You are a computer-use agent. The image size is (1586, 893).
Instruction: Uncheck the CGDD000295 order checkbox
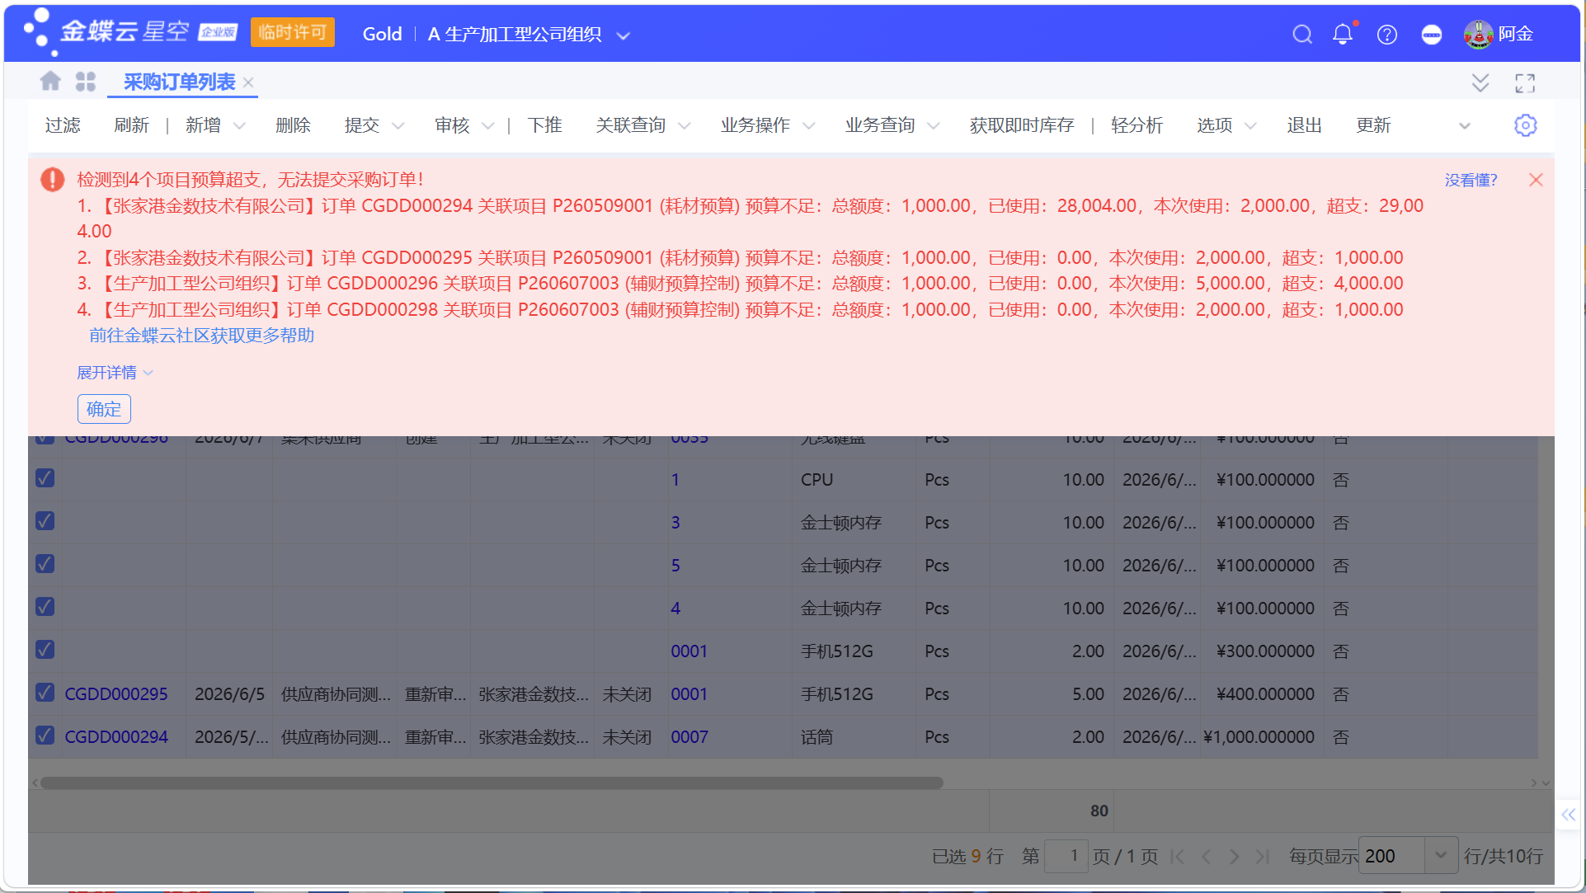click(x=45, y=693)
